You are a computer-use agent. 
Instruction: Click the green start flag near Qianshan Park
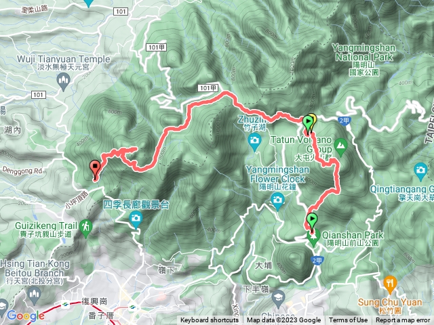point(312,221)
